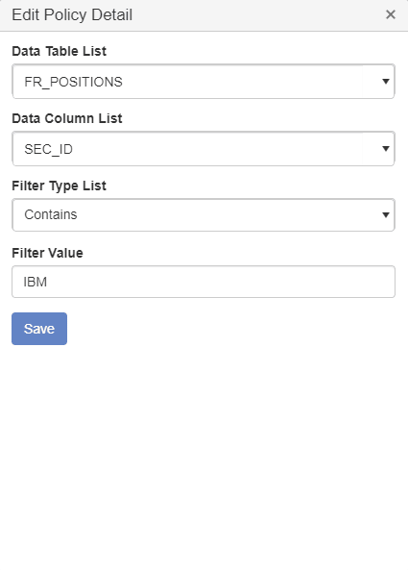This screenshot has height=570, width=408.
Task: Click the Filter Type List label
Action: coord(60,186)
